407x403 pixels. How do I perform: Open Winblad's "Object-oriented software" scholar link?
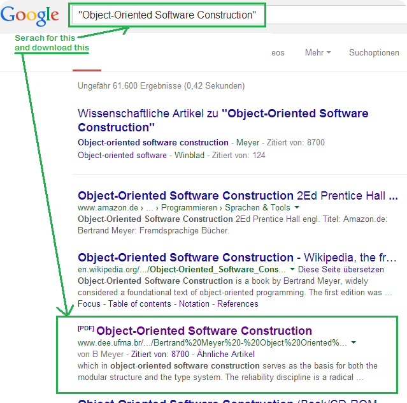(122, 155)
